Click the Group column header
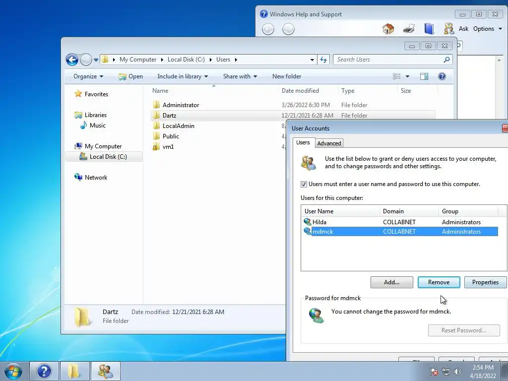Screen dimensions: 508x381 (x=468, y=211)
